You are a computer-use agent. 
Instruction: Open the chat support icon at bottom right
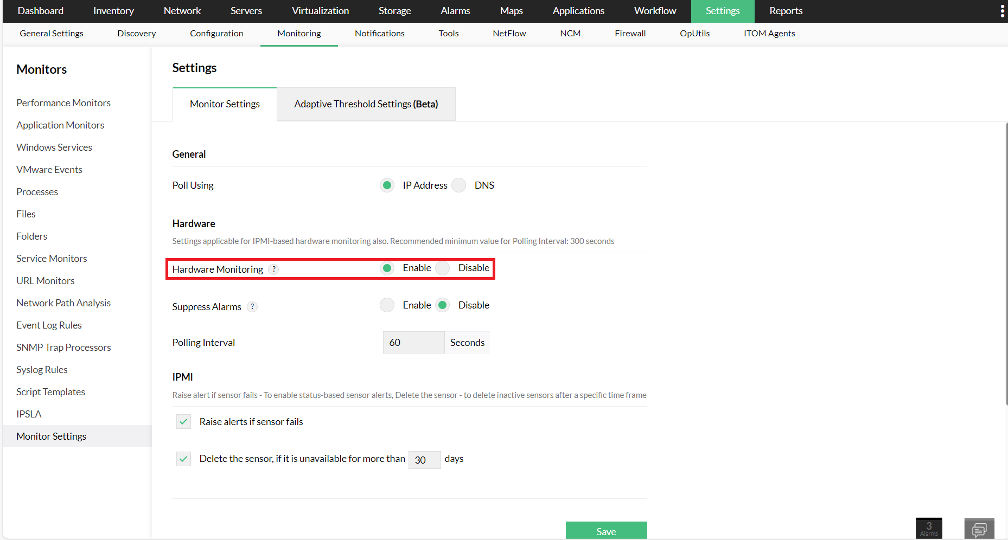pyautogui.click(x=979, y=529)
